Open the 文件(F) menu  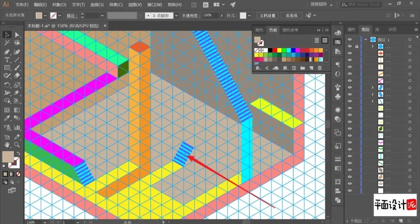pyautogui.click(x=22, y=5)
